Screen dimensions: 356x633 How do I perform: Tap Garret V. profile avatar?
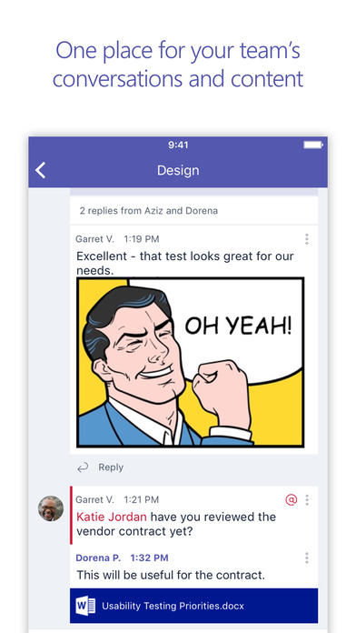tap(51, 508)
